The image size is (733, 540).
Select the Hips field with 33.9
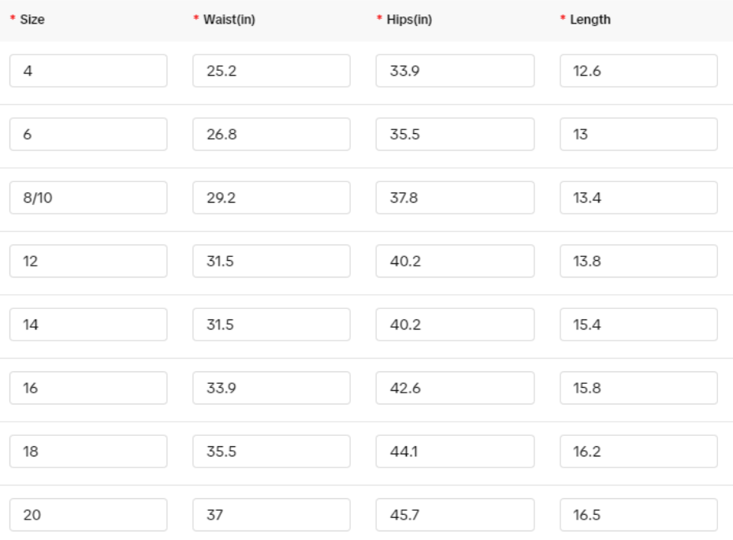click(455, 71)
